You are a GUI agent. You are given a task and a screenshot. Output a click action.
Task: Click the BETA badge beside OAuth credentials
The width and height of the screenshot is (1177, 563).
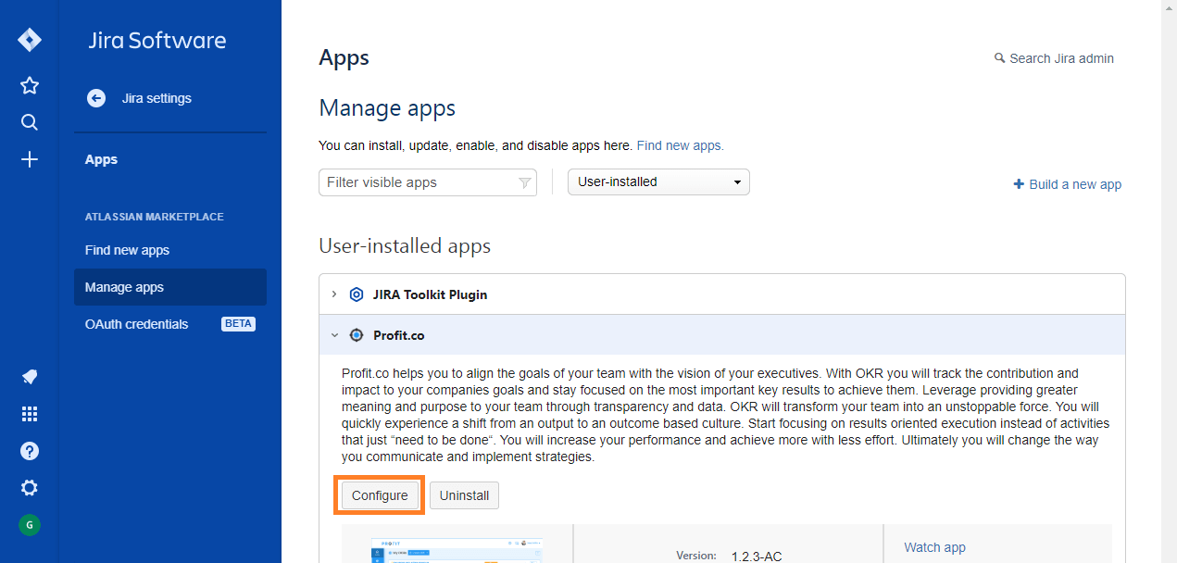[238, 324]
